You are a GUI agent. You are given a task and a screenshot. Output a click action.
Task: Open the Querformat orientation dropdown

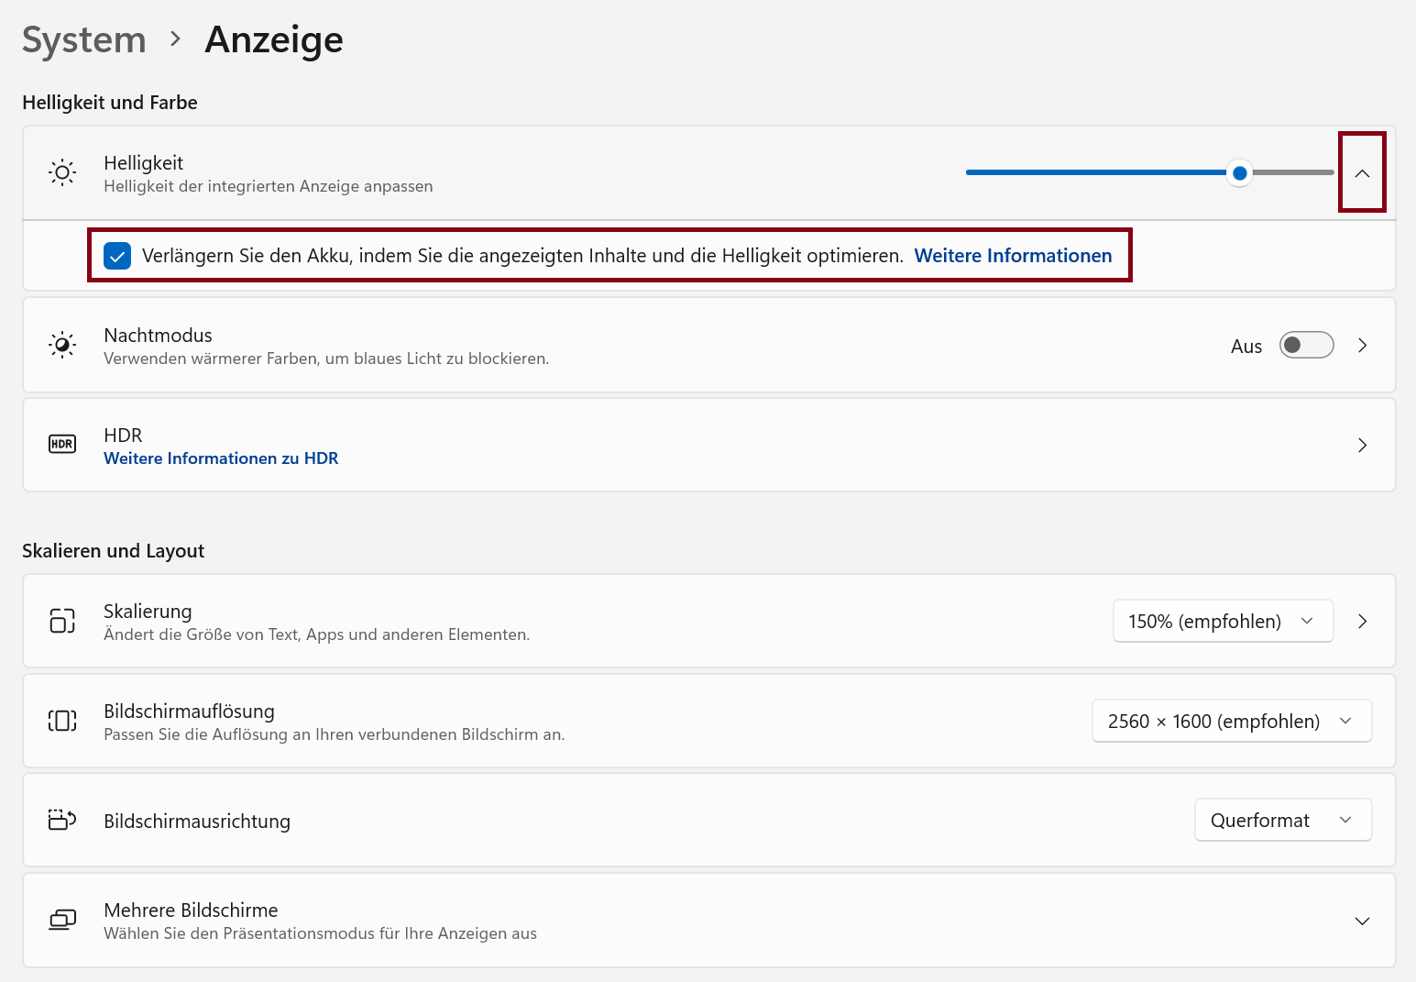pos(1283,820)
